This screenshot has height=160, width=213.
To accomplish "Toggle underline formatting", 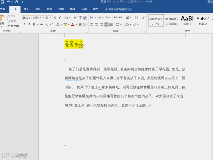I will 34,24.
